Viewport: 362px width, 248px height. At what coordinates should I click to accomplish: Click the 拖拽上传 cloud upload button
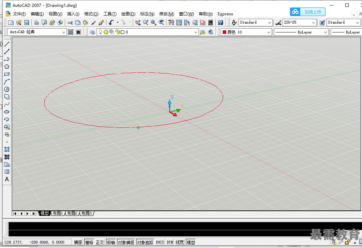click(307, 12)
